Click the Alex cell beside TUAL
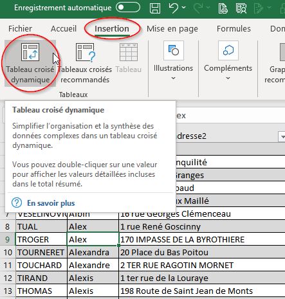 (93, 226)
